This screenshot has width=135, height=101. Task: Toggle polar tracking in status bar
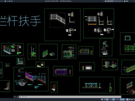coord(113,99)
